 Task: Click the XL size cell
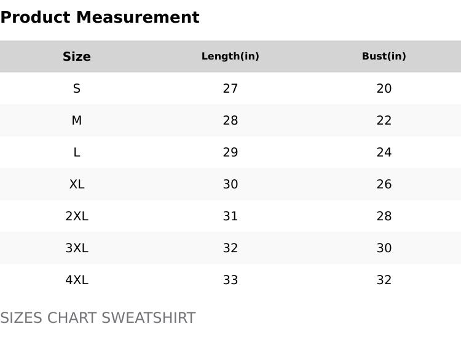click(77, 184)
